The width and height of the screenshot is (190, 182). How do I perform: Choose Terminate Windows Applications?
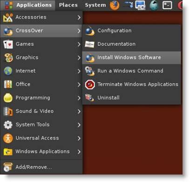131,84
